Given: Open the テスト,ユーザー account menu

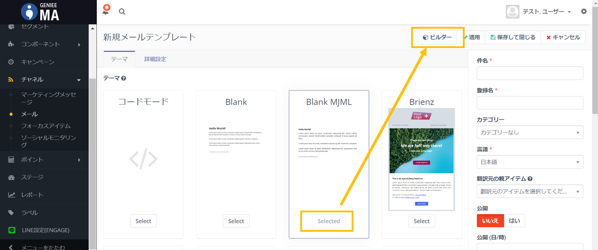Looking at the screenshot, I should click(x=547, y=12).
